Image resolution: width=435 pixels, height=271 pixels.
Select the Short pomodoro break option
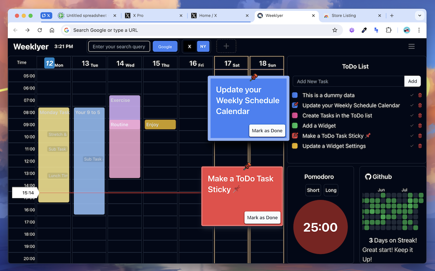point(313,190)
